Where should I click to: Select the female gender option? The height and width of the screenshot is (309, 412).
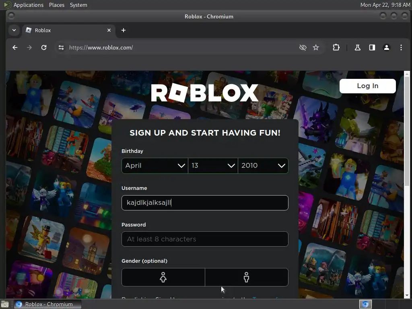[x=163, y=277]
